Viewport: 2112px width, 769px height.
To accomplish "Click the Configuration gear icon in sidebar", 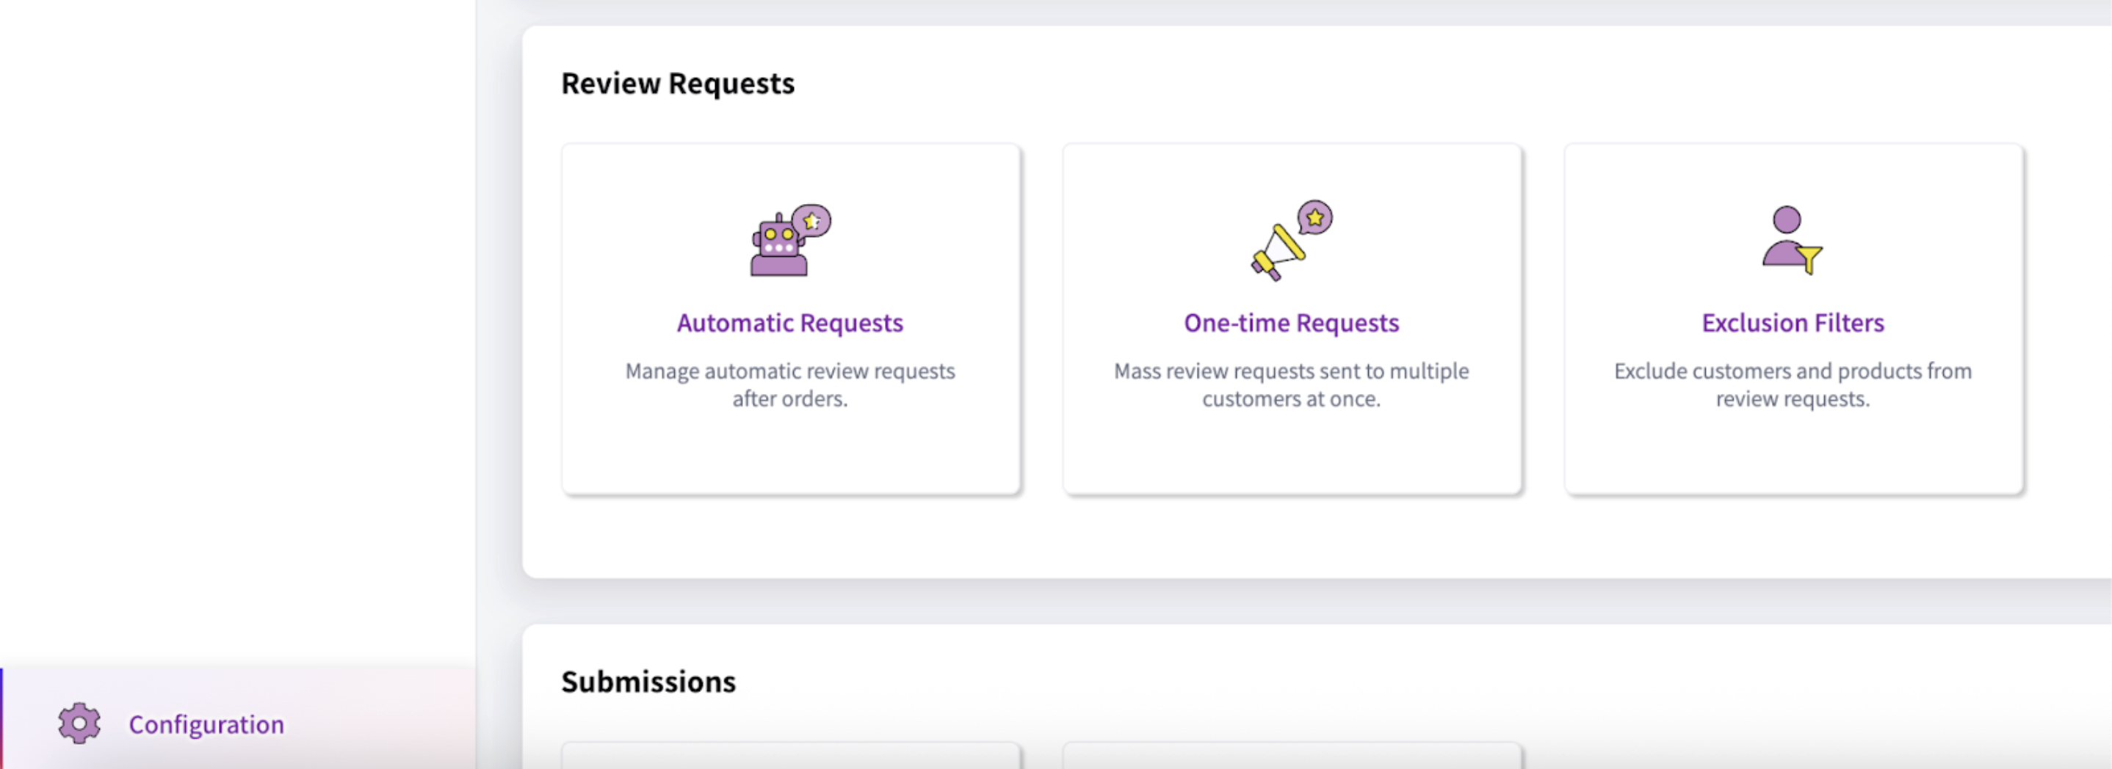I will 79,723.
